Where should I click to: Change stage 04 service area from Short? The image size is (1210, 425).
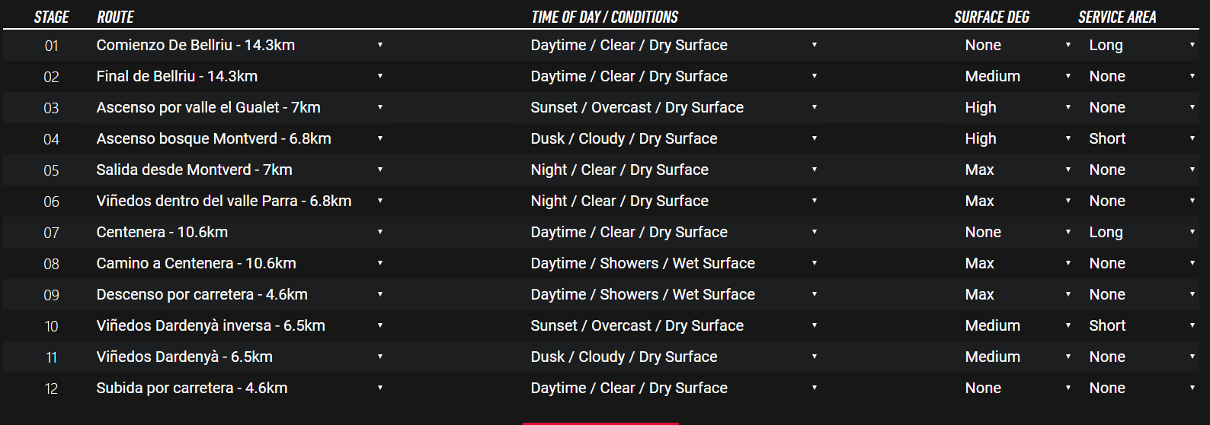click(1142, 138)
